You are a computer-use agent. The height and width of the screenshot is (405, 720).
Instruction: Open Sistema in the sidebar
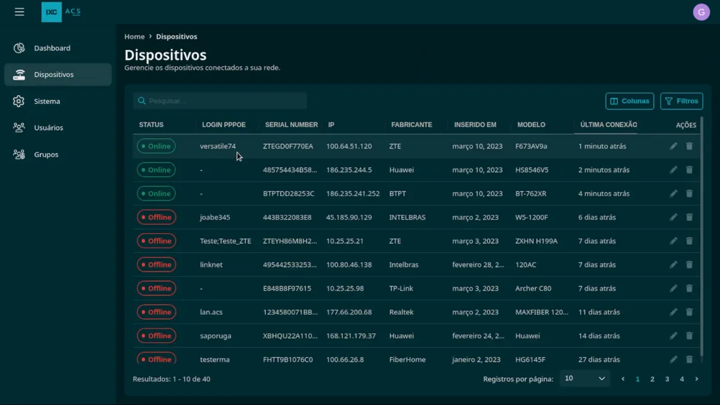(58, 101)
